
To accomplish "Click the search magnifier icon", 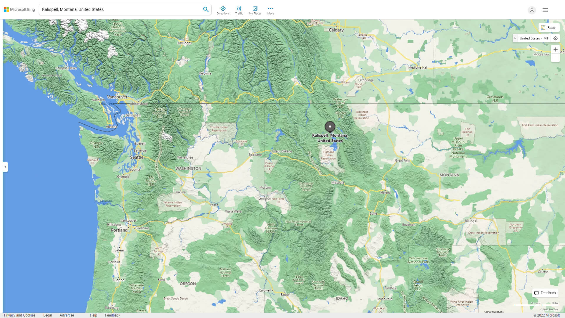I will (206, 9).
